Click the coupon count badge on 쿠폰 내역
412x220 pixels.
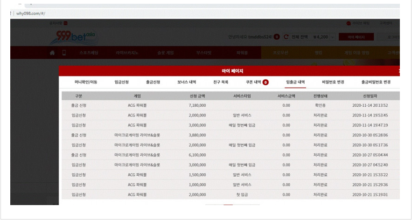coord(265,82)
